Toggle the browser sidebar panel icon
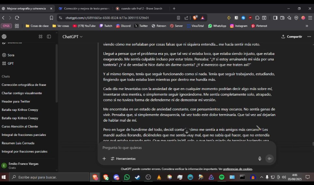This screenshot has width=314, height=185. tap(275, 18)
